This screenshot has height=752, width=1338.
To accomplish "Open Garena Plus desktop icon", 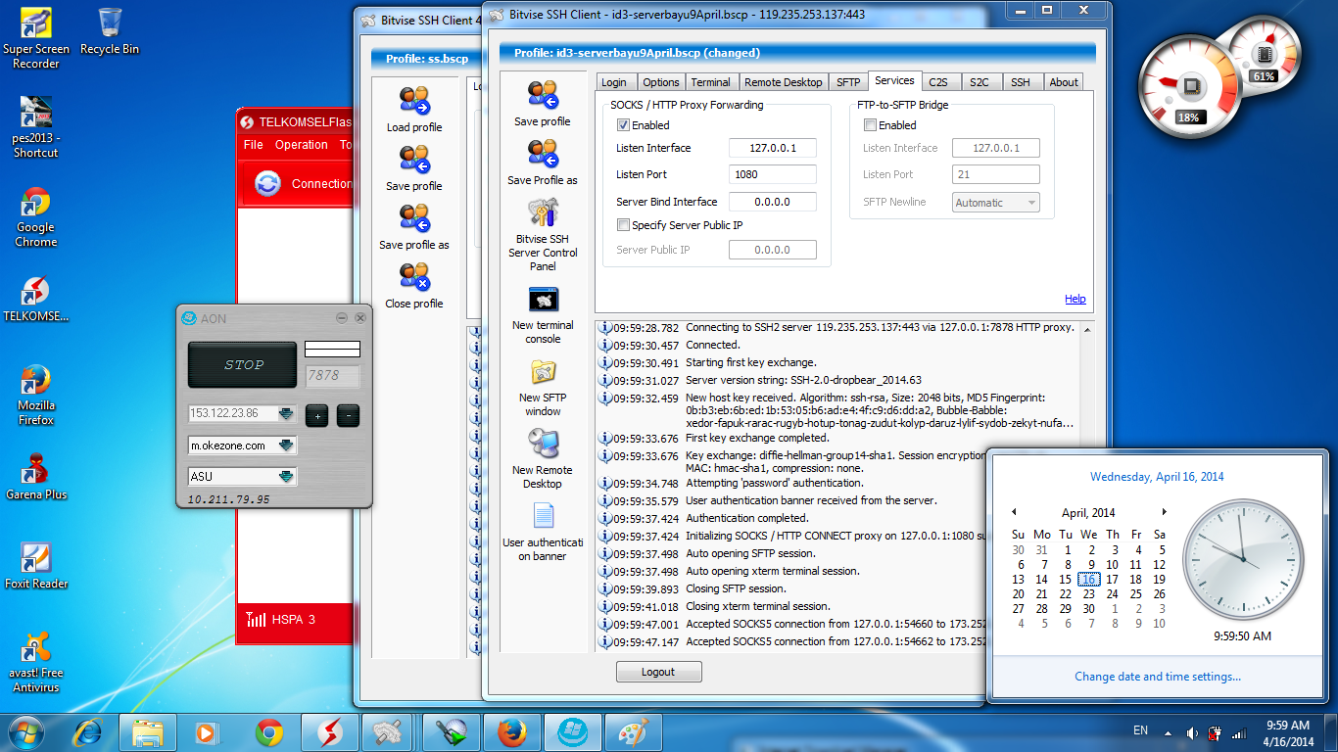I will tap(36, 477).
